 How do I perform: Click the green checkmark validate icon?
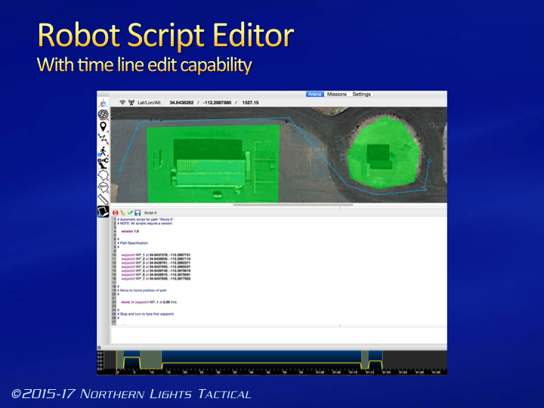(131, 213)
